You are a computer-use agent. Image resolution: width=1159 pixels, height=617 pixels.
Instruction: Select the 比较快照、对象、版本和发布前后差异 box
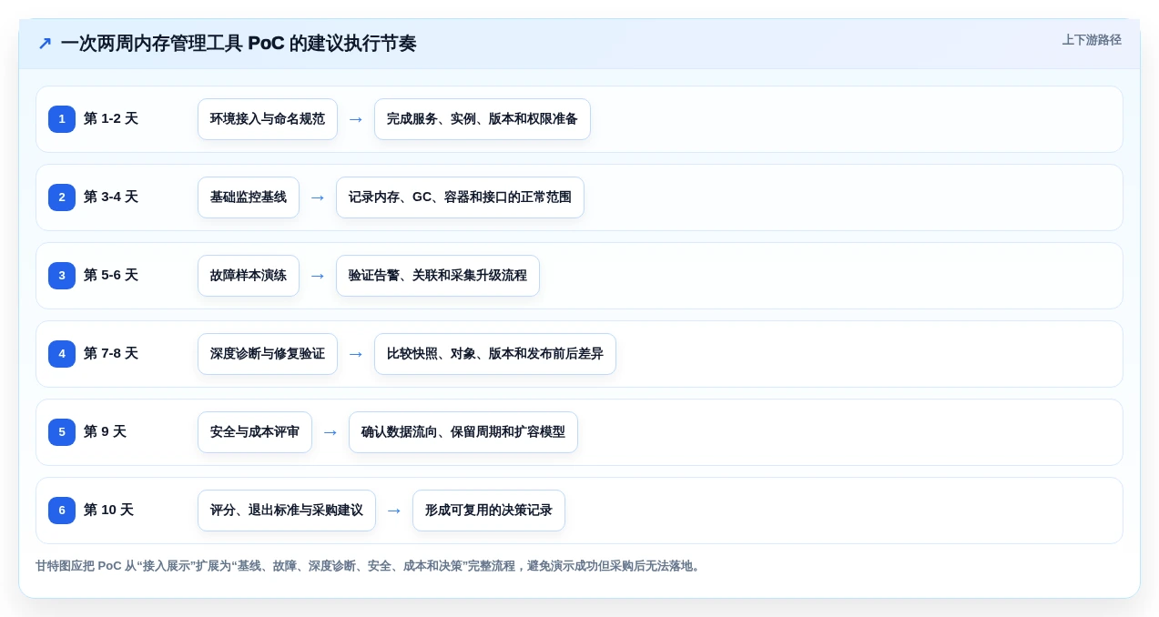click(495, 354)
